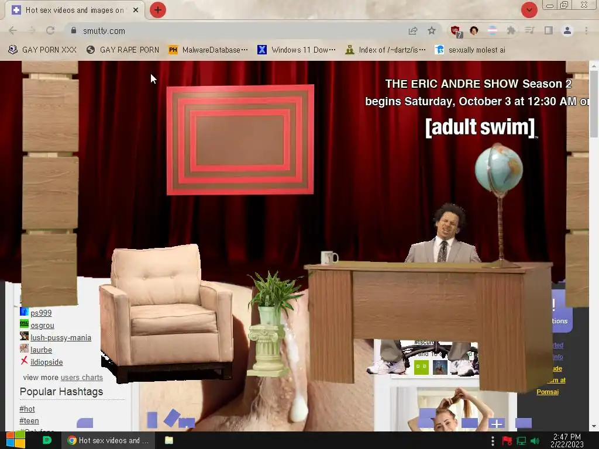Image resolution: width=599 pixels, height=449 pixels.
Task: Click the scrollbar up arrow
Action: pyautogui.click(x=594, y=65)
